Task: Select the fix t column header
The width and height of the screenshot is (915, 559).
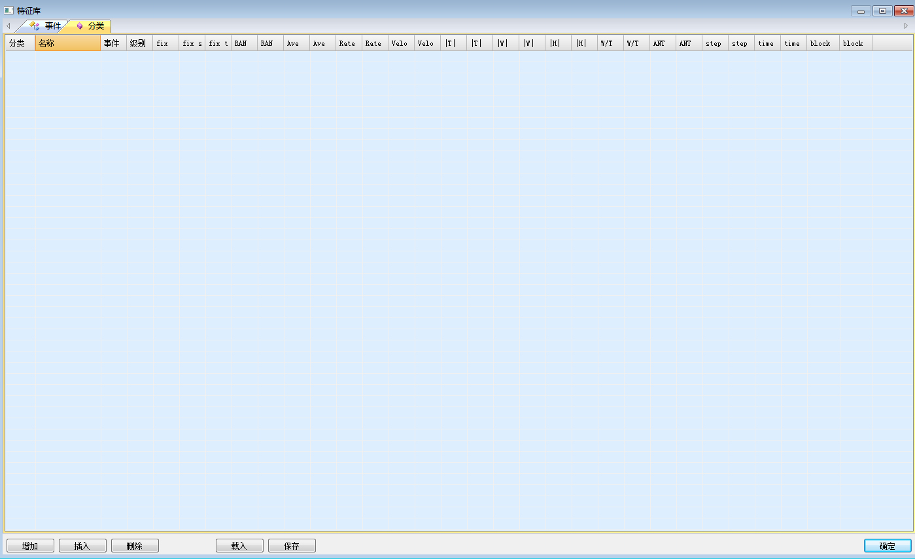Action: (218, 43)
